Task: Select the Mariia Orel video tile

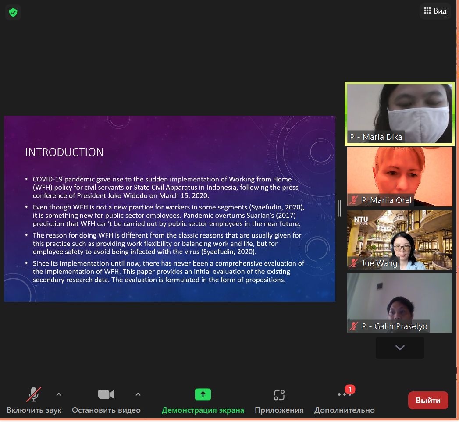Action: pyautogui.click(x=399, y=176)
